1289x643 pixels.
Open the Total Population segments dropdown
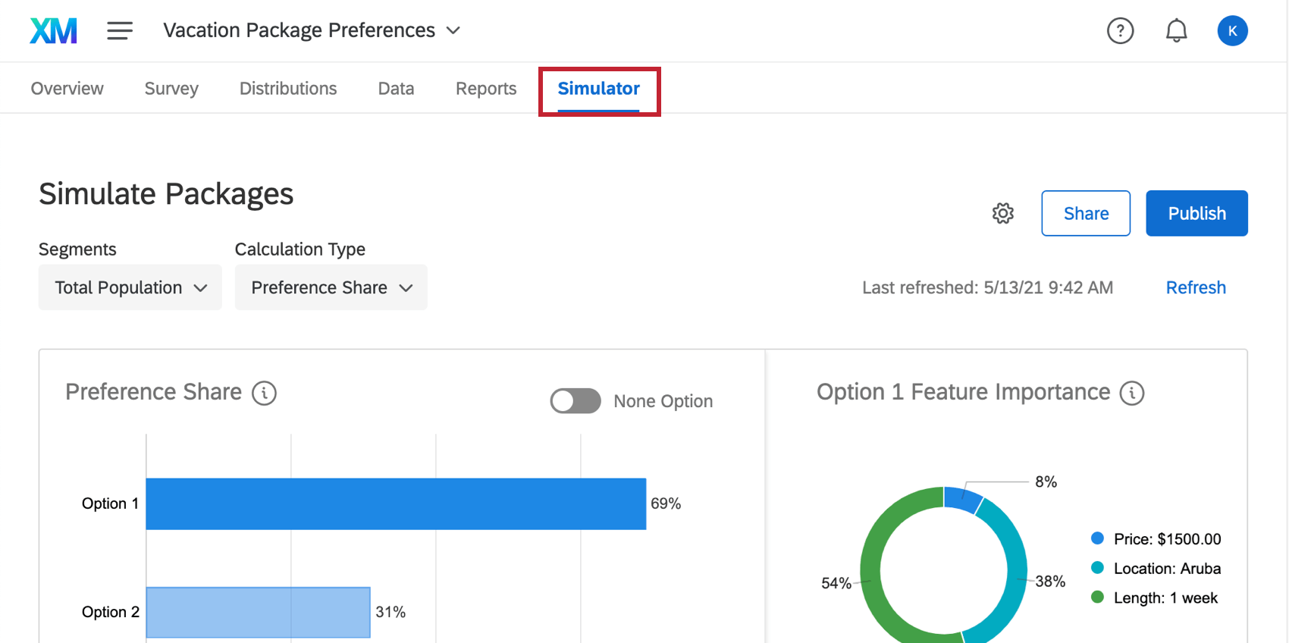coord(130,287)
